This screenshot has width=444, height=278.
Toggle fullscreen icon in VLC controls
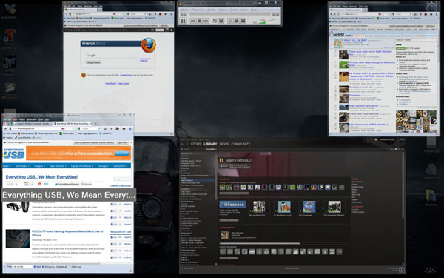tap(215, 21)
